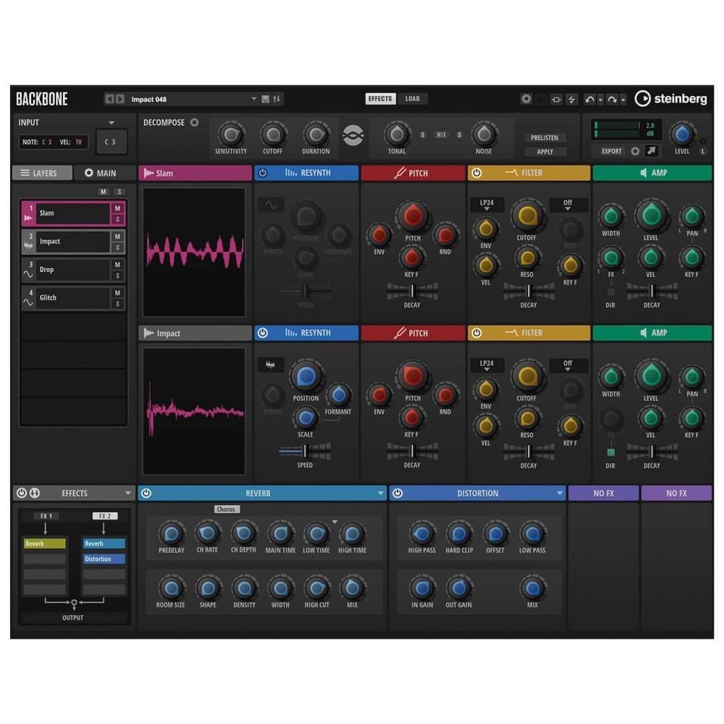The image size is (724, 724).
Task: Select the Glitch layer row
Action: [x=73, y=298]
